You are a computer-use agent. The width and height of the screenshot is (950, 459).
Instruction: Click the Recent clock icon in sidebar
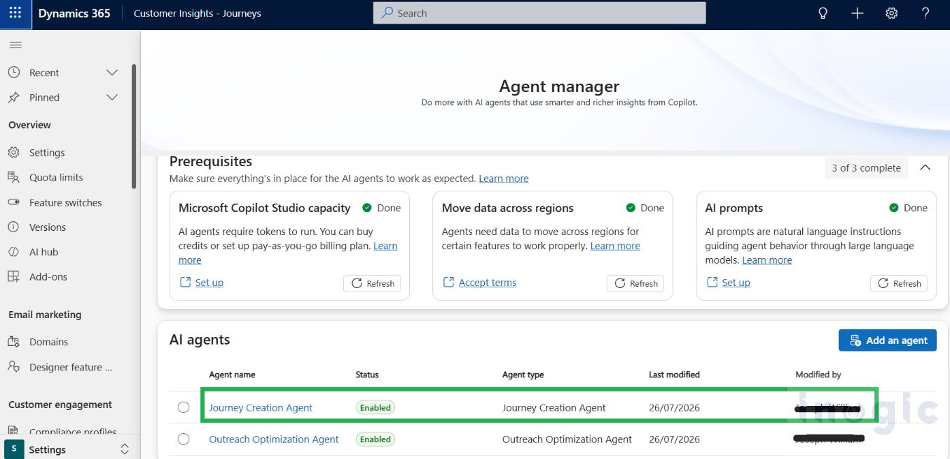pyautogui.click(x=14, y=72)
